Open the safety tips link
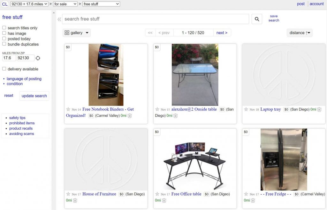This screenshot has height=210, width=327. point(17,118)
